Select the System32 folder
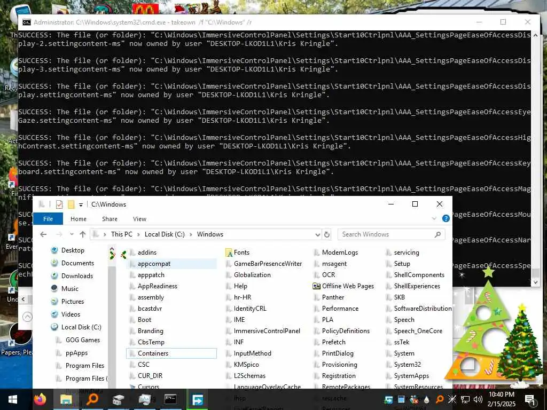Viewport: 547px width, 410px height. click(407, 364)
